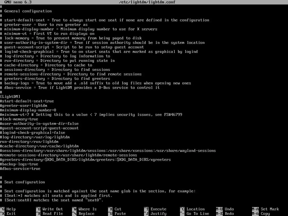The width and height of the screenshot is (288, 216).
Task: Click the ^W Where Is shortcut
Action: pos(84,209)
